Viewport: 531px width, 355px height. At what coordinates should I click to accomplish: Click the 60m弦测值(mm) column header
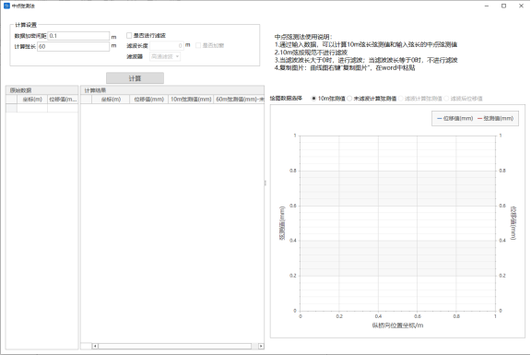click(239, 100)
